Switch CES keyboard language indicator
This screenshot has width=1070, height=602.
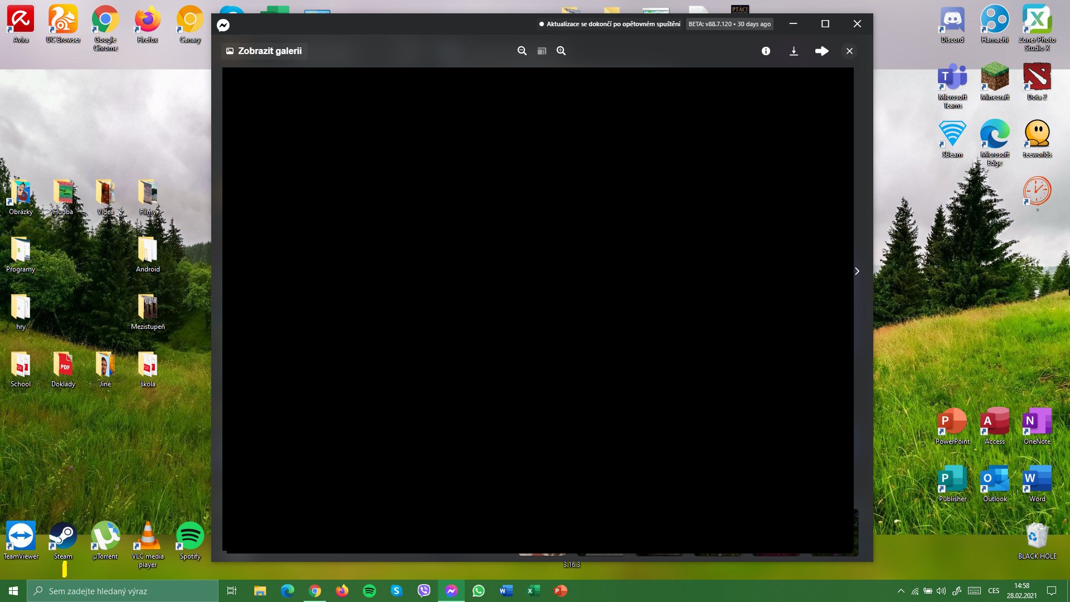click(x=994, y=591)
